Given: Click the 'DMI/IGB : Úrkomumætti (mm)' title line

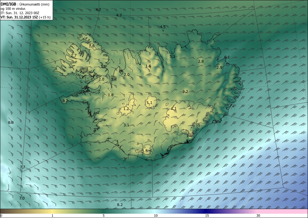Looking at the screenshot, I should [25, 4].
